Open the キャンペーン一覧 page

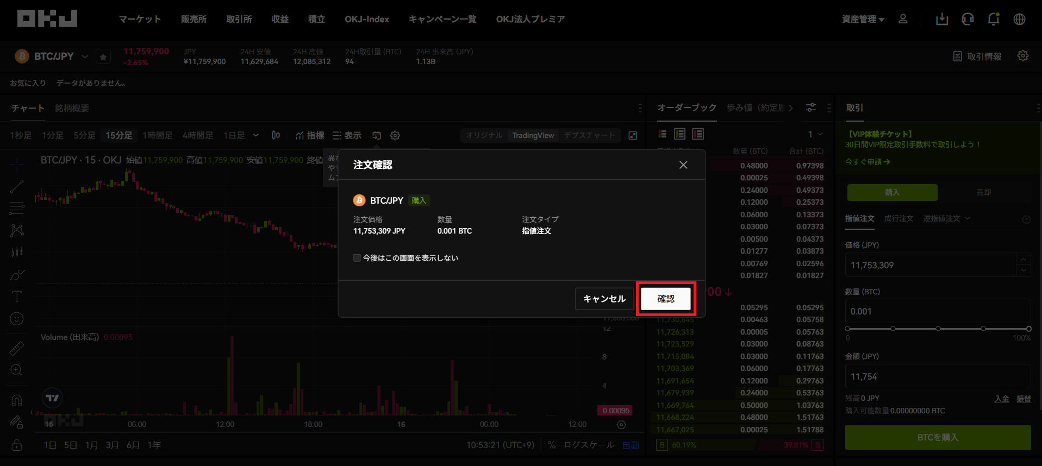tap(442, 19)
